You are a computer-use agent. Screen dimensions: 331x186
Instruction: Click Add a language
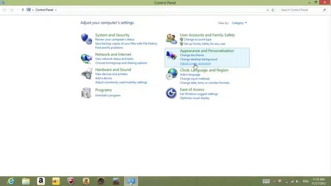point(190,74)
